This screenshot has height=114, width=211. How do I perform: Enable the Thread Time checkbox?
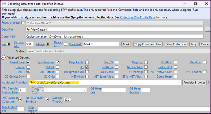tap(66, 44)
